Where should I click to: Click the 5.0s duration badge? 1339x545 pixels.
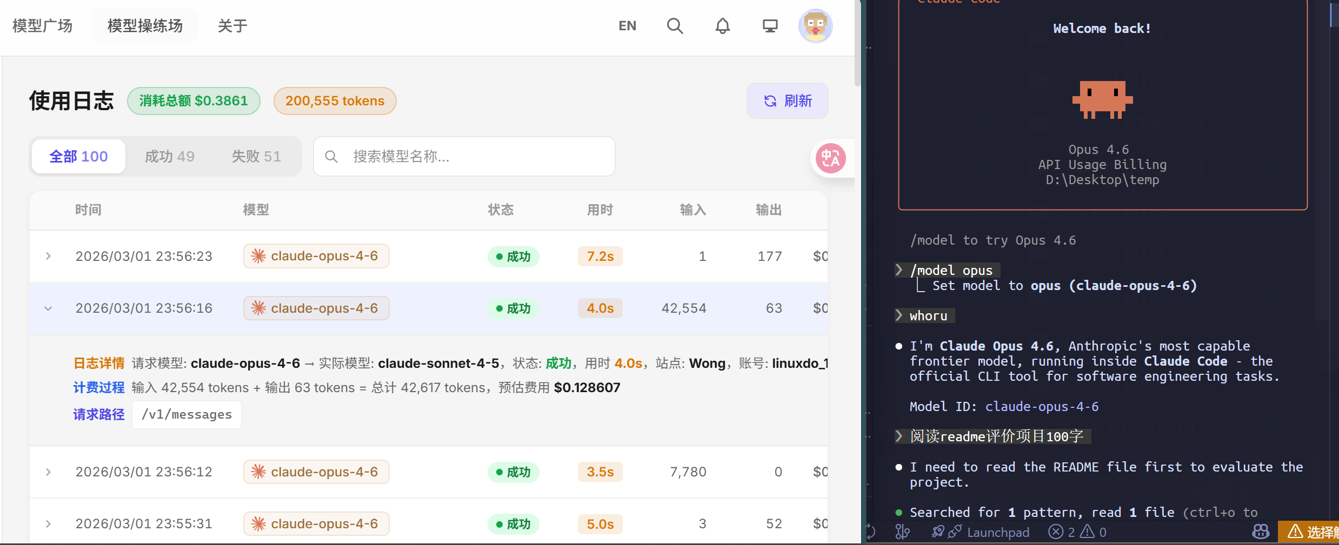click(600, 524)
